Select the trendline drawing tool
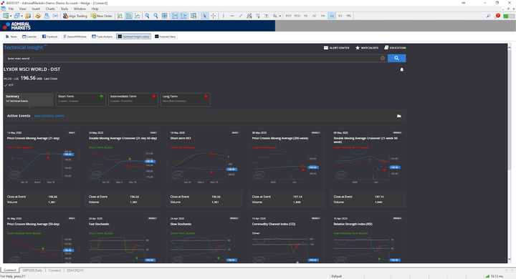 [x=241, y=16]
